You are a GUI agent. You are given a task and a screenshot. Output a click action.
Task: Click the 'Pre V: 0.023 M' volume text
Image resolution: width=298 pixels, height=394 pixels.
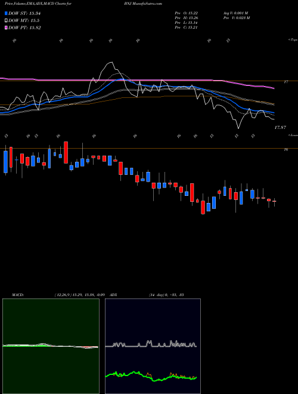tap(236, 18)
